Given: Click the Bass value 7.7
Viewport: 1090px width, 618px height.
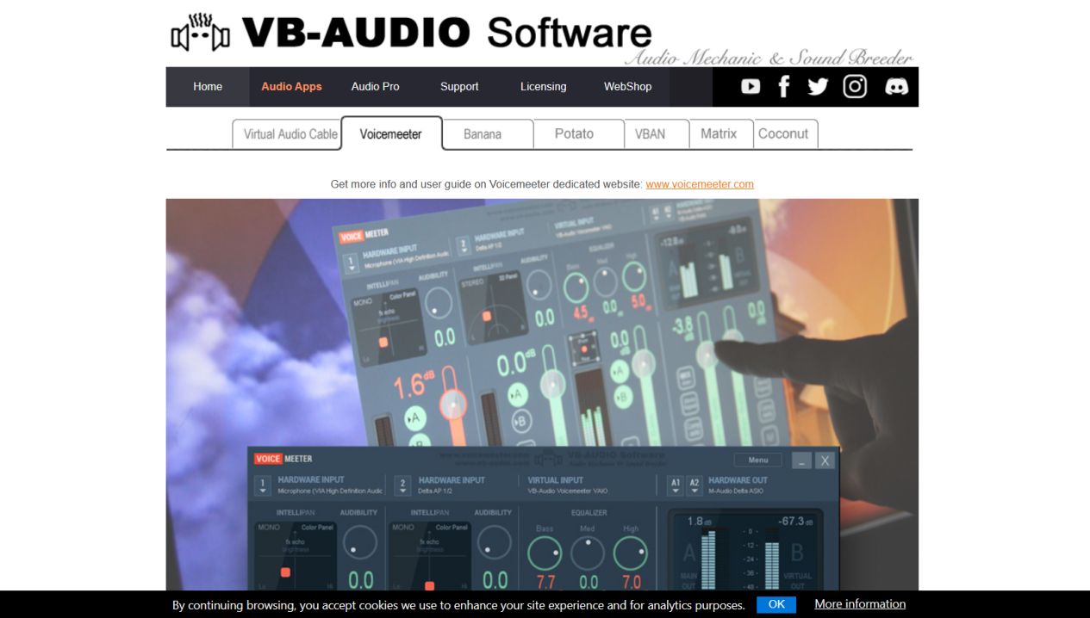Looking at the screenshot, I should tap(545, 583).
